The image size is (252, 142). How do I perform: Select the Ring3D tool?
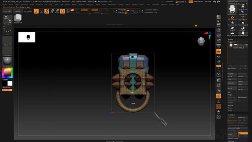(232, 29)
